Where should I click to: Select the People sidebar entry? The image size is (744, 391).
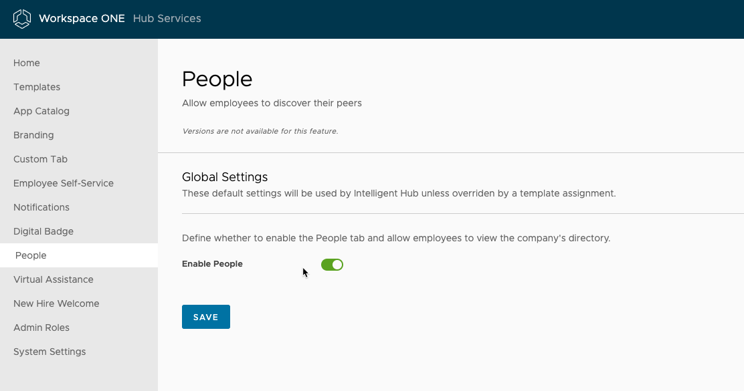31,255
